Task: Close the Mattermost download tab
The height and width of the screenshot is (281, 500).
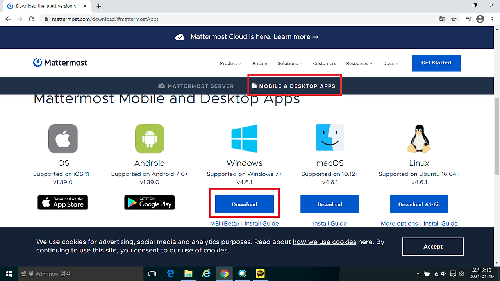Action: pyautogui.click(x=86, y=6)
